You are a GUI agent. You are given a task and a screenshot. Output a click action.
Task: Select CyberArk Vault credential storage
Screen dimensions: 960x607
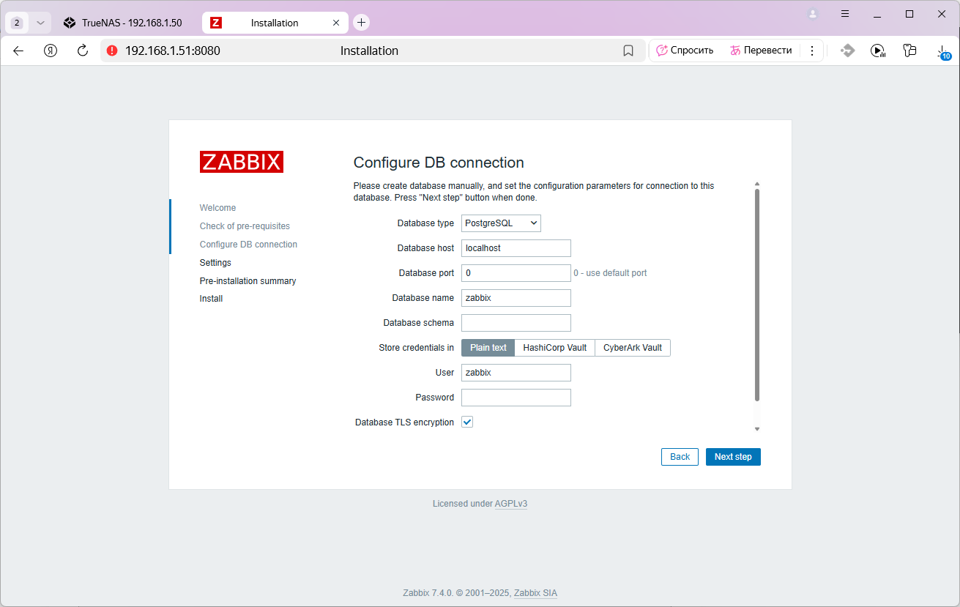coord(633,348)
